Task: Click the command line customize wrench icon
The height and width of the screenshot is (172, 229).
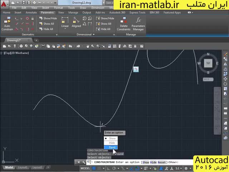Action: (x=83, y=162)
